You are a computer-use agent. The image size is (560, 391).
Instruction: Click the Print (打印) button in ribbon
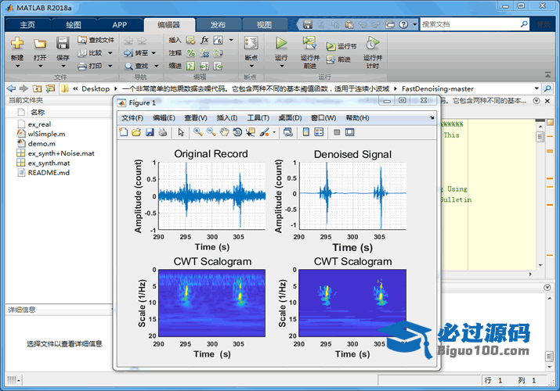click(91, 66)
